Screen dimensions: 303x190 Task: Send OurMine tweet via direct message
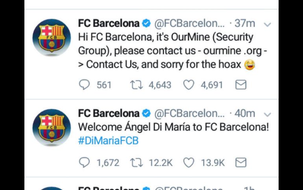[240, 85]
